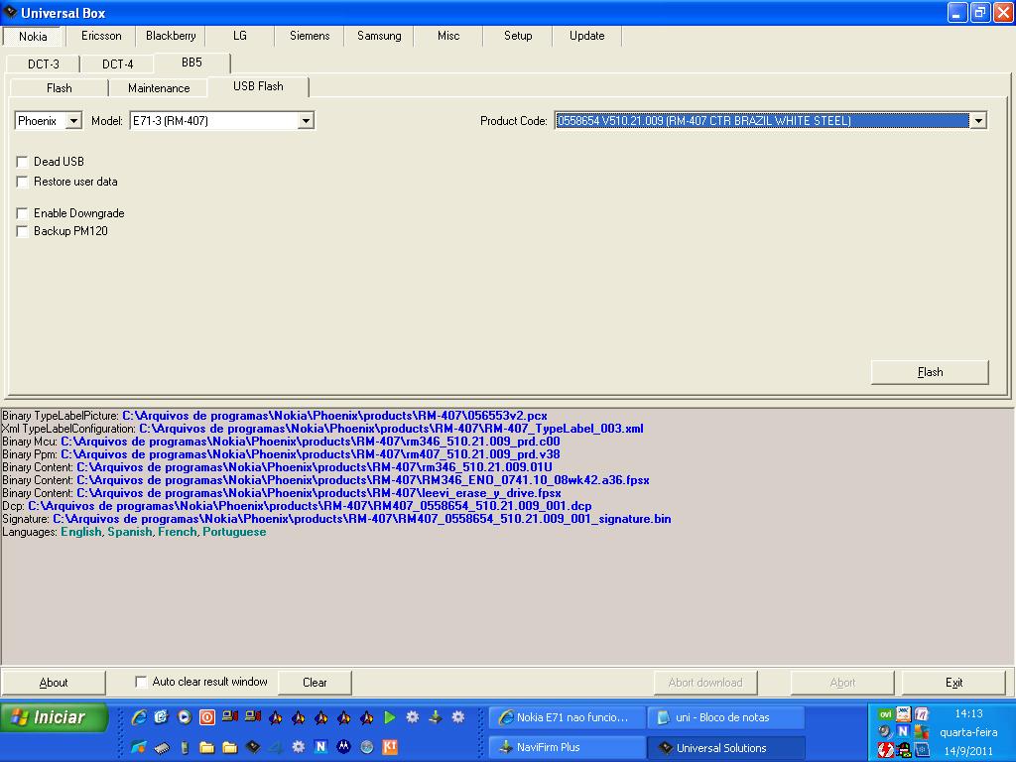Click the red circular system tray icon
The width and height of the screenshot is (1016, 762).
tap(886, 750)
